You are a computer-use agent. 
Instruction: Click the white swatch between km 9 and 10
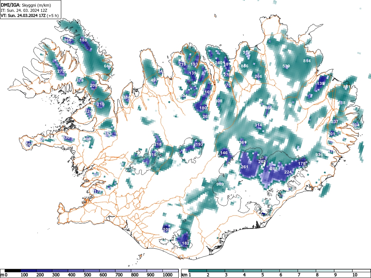(x=343, y=271)
